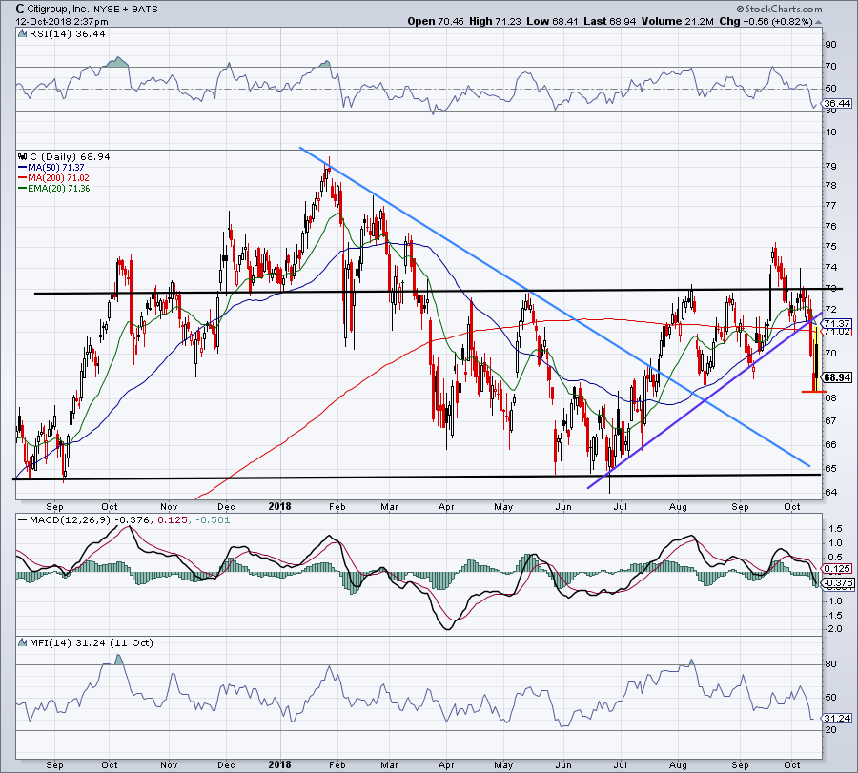Click the MACD(12,26,9) -0.376 label
This screenshot has width=858, height=773.
click(90, 519)
